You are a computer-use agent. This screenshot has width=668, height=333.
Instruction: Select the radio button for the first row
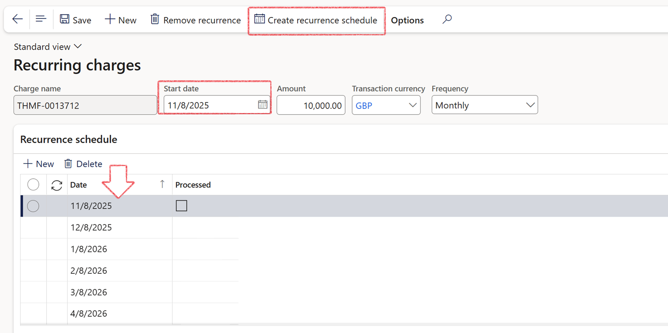click(33, 206)
